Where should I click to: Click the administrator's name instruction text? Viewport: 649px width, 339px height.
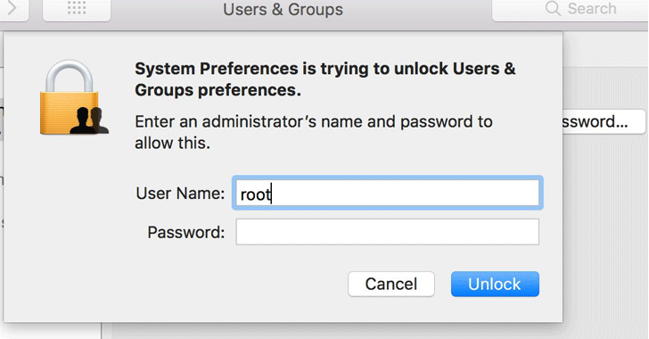coord(313,132)
